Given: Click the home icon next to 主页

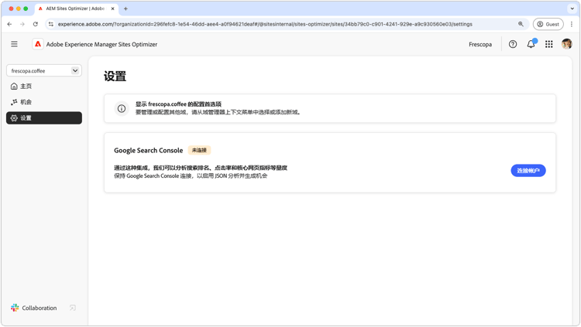Looking at the screenshot, I should [x=14, y=86].
